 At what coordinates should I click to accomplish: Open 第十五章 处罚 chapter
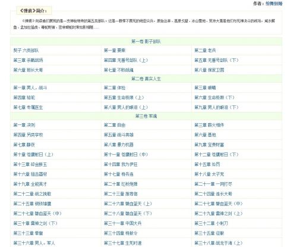207,164
